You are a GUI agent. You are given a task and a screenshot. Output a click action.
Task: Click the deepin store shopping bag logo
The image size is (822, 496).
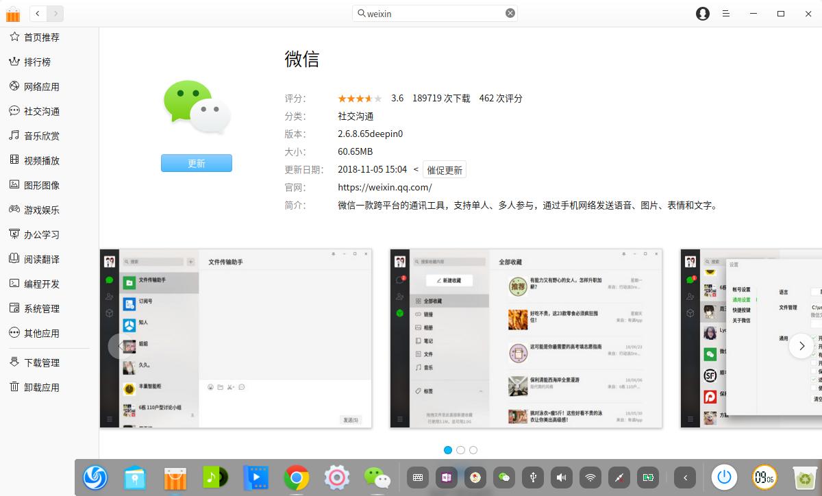point(13,13)
